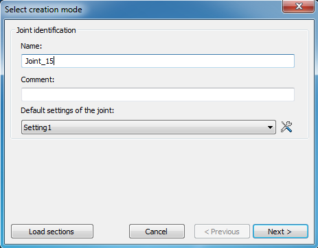Cancel the joint creation dialog
Screen dimensions: 318x248
click(157, 232)
